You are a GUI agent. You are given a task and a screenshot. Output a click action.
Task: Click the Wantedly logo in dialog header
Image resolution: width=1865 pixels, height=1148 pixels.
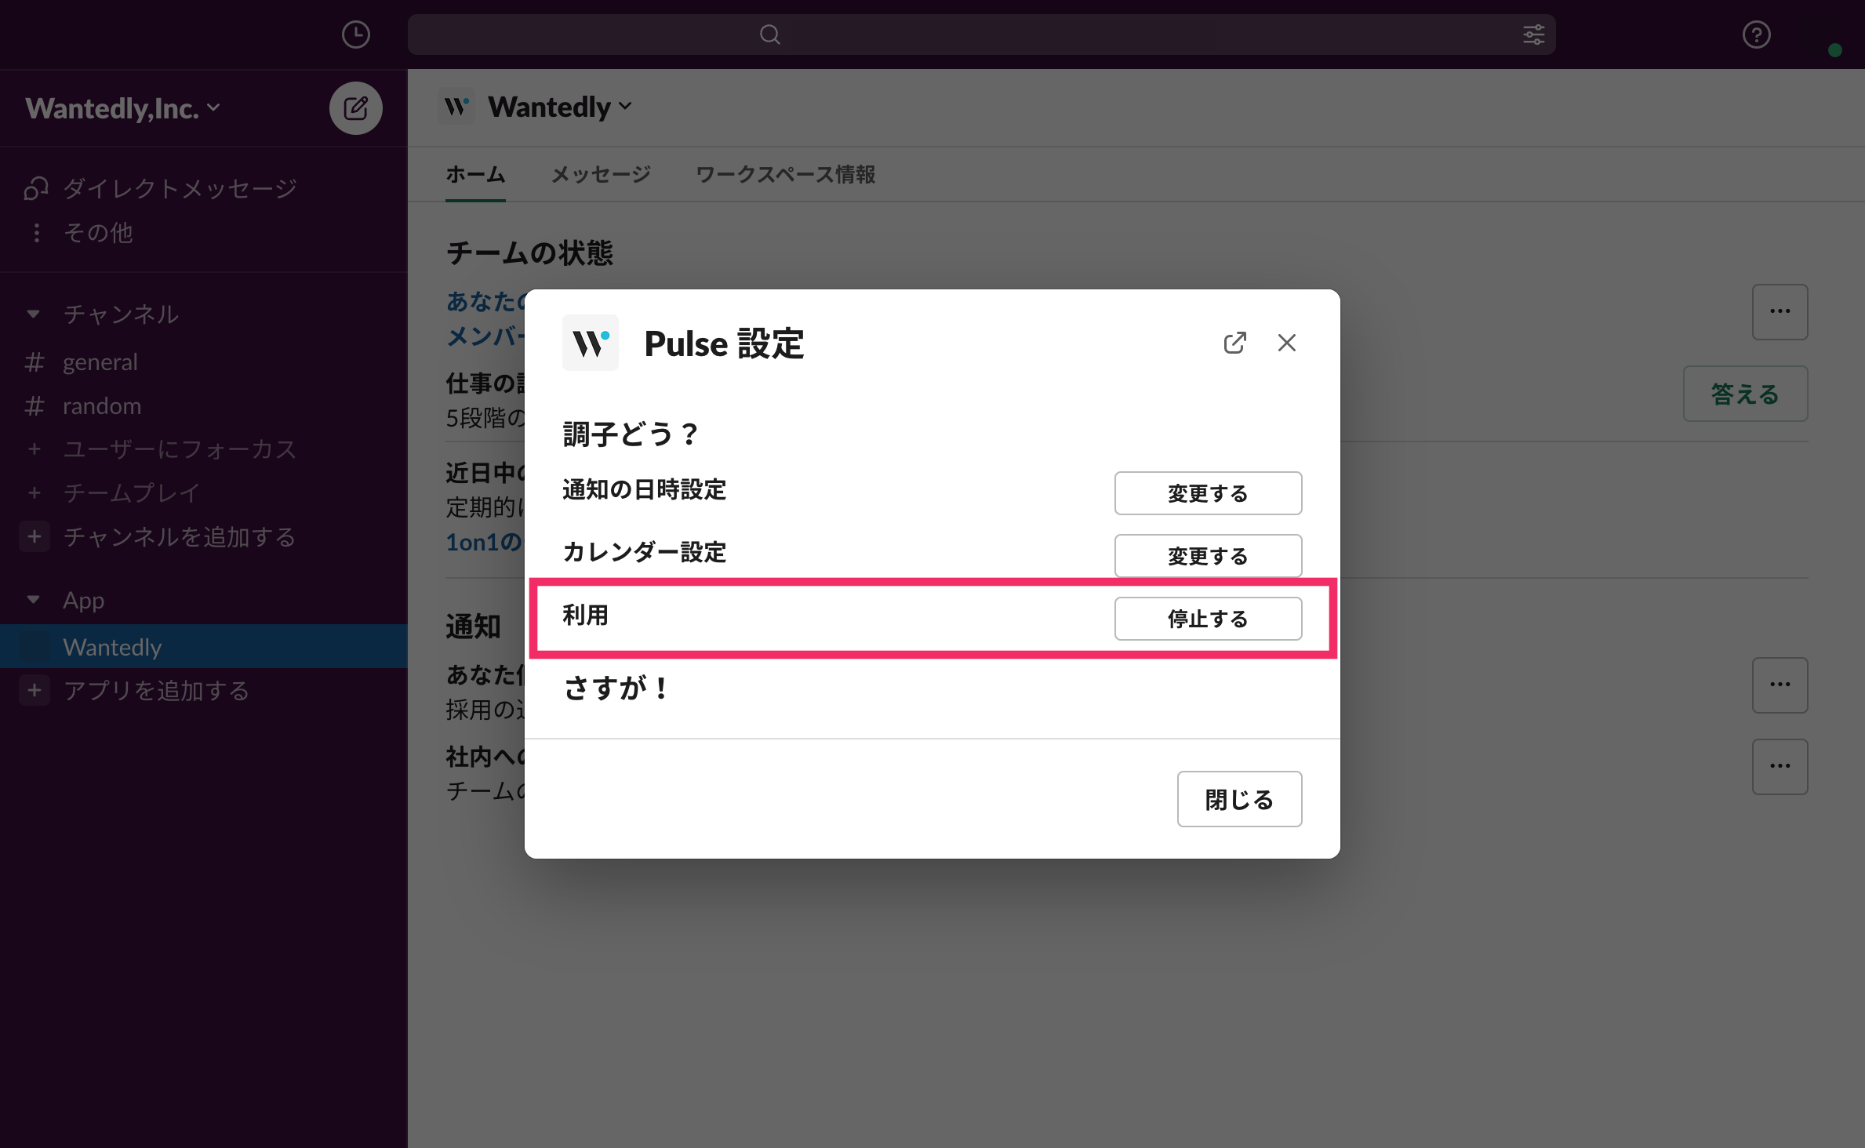590,343
